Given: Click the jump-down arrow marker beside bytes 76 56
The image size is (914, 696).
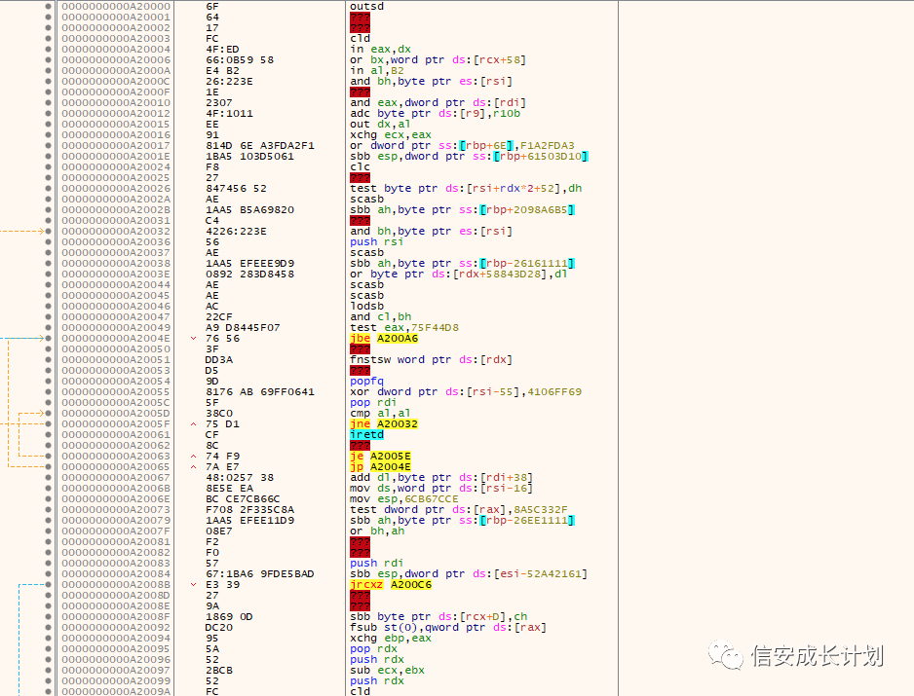Looking at the screenshot, I should [194, 339].
